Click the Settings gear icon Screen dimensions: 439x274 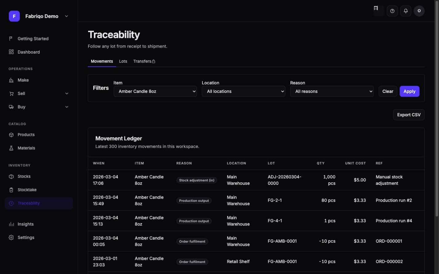[x=11, y=237]
